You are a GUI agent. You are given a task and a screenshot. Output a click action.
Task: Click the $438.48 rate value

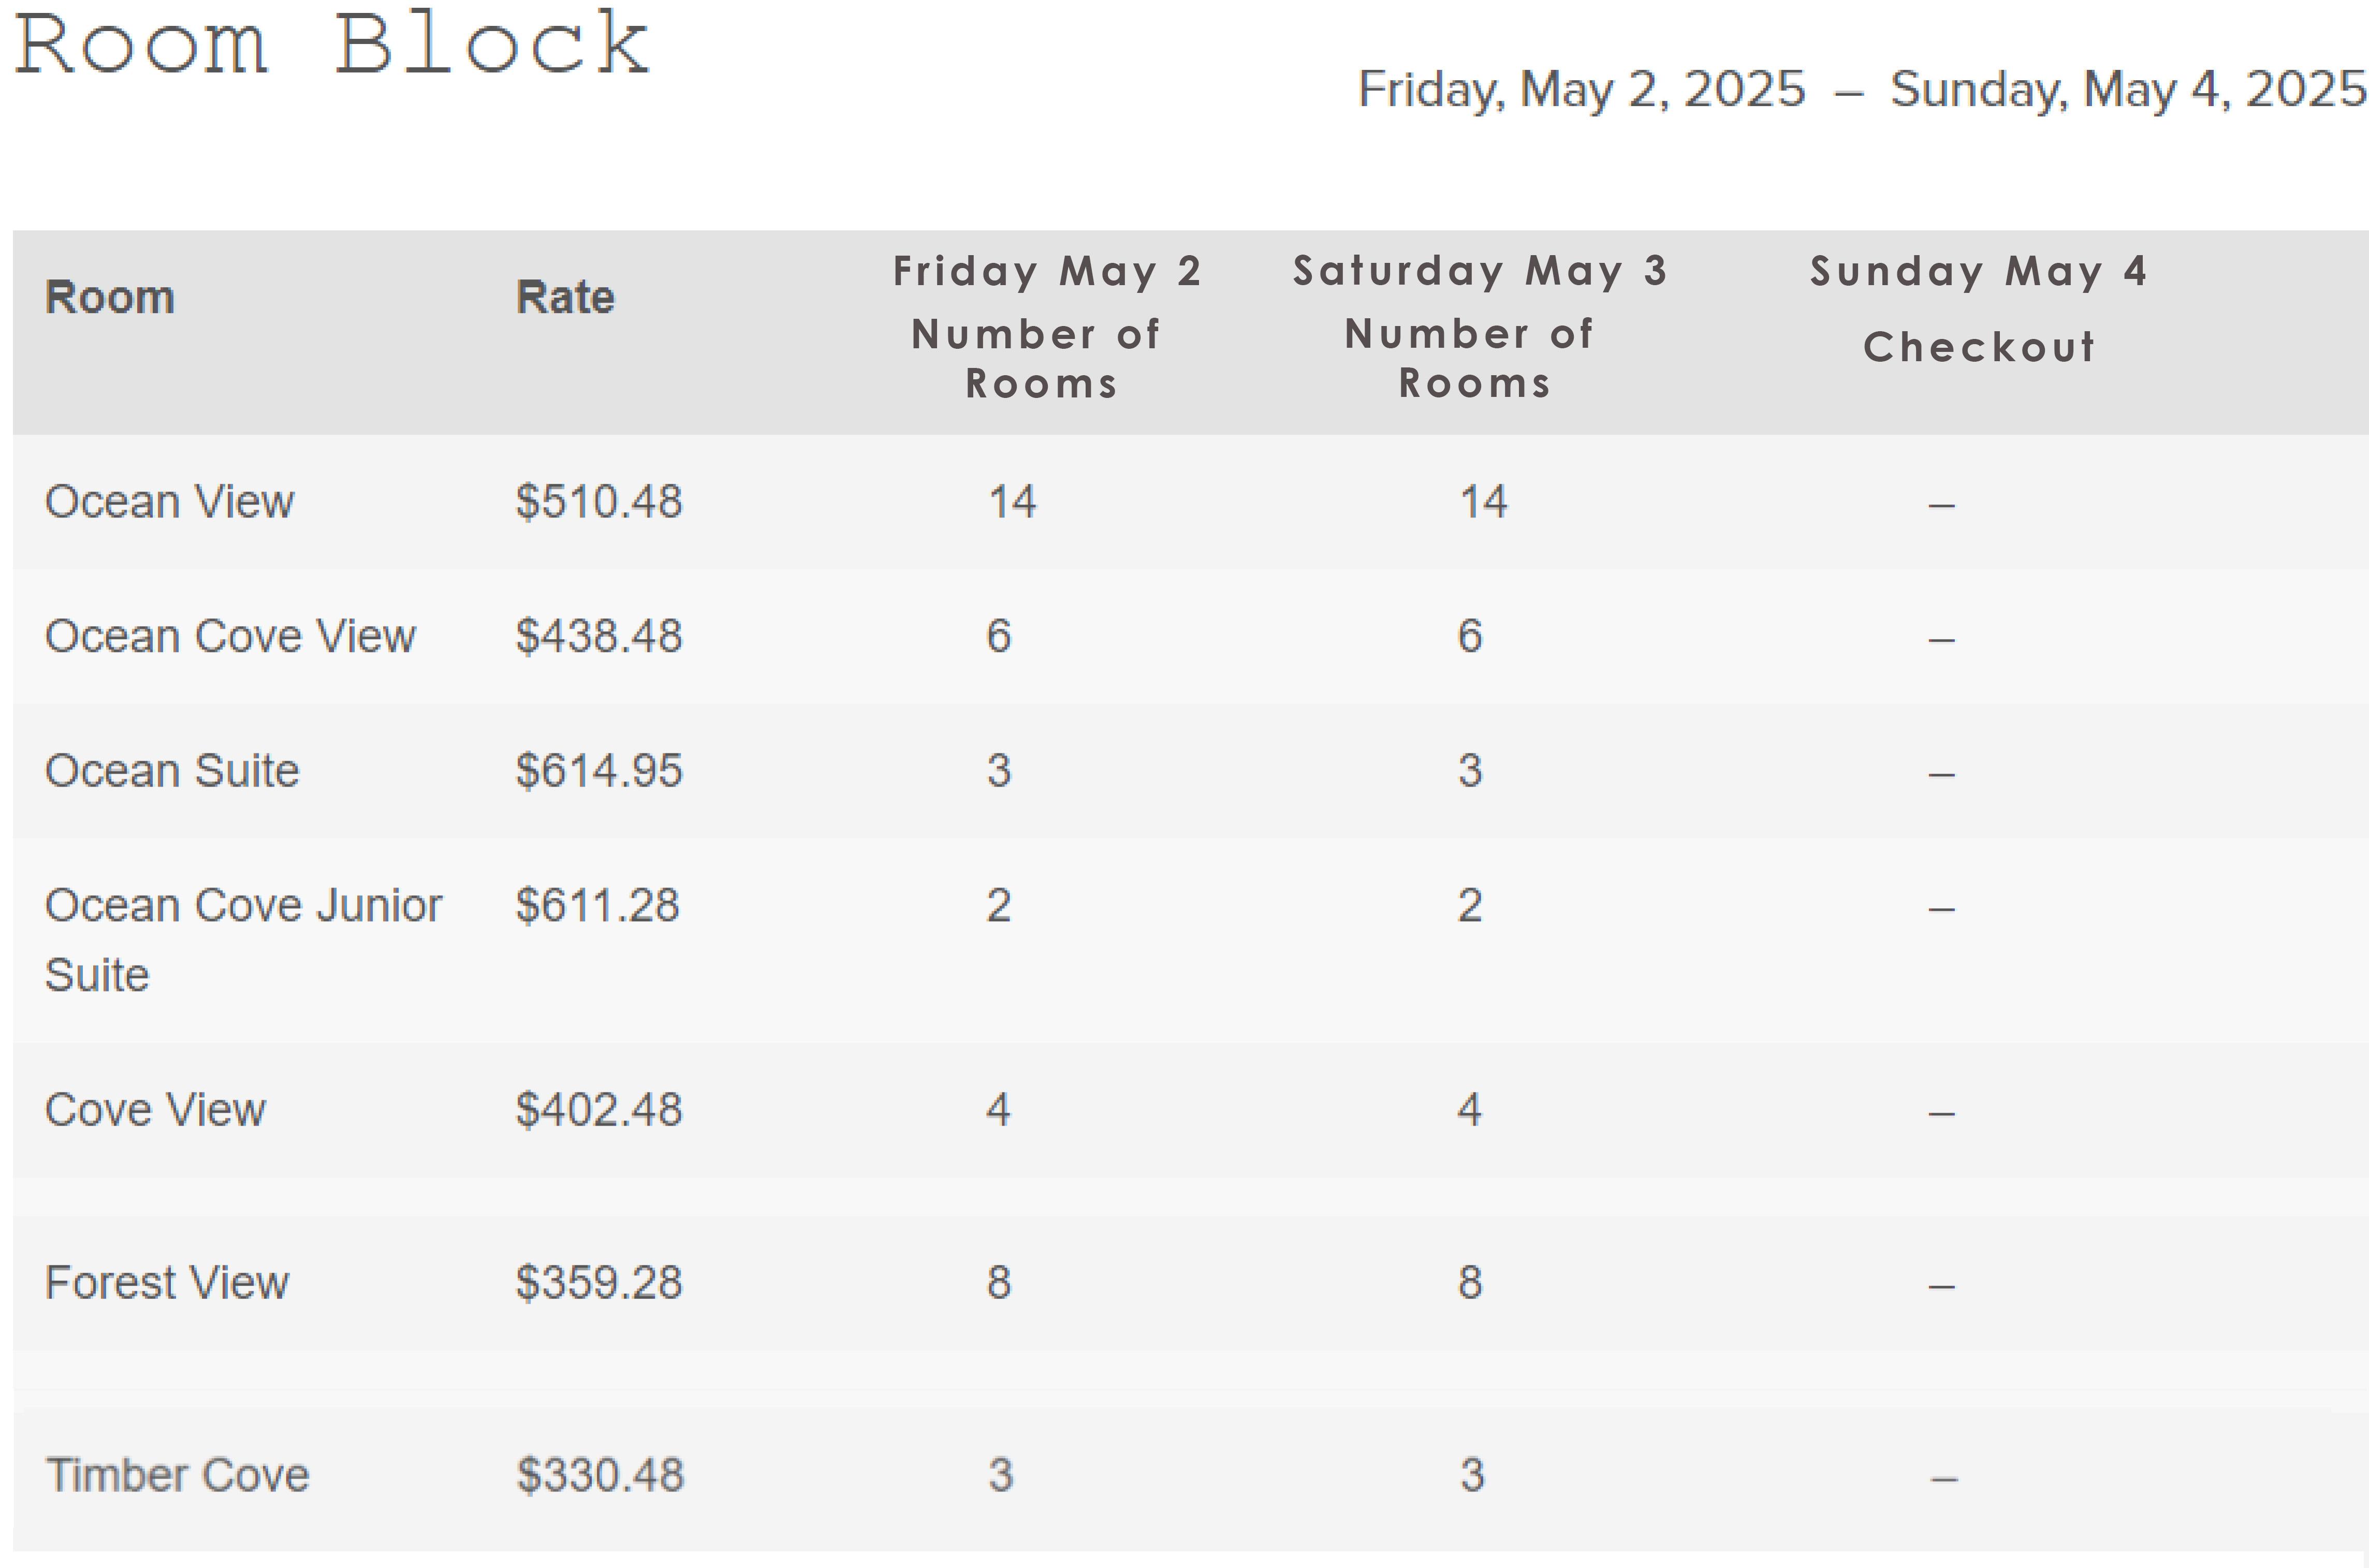point(599,637)
